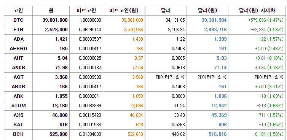This screenshot has width=287, height=140.
Task: Click orange value 2,510,566
Action: [x=133, y=30]
